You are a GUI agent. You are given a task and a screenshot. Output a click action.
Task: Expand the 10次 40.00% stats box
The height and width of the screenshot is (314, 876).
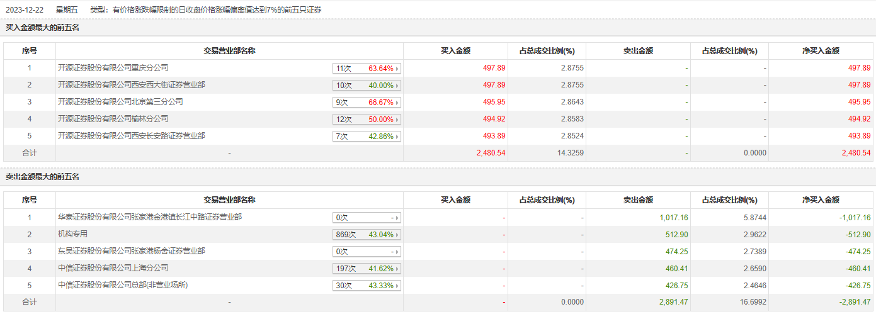(367, 86)
